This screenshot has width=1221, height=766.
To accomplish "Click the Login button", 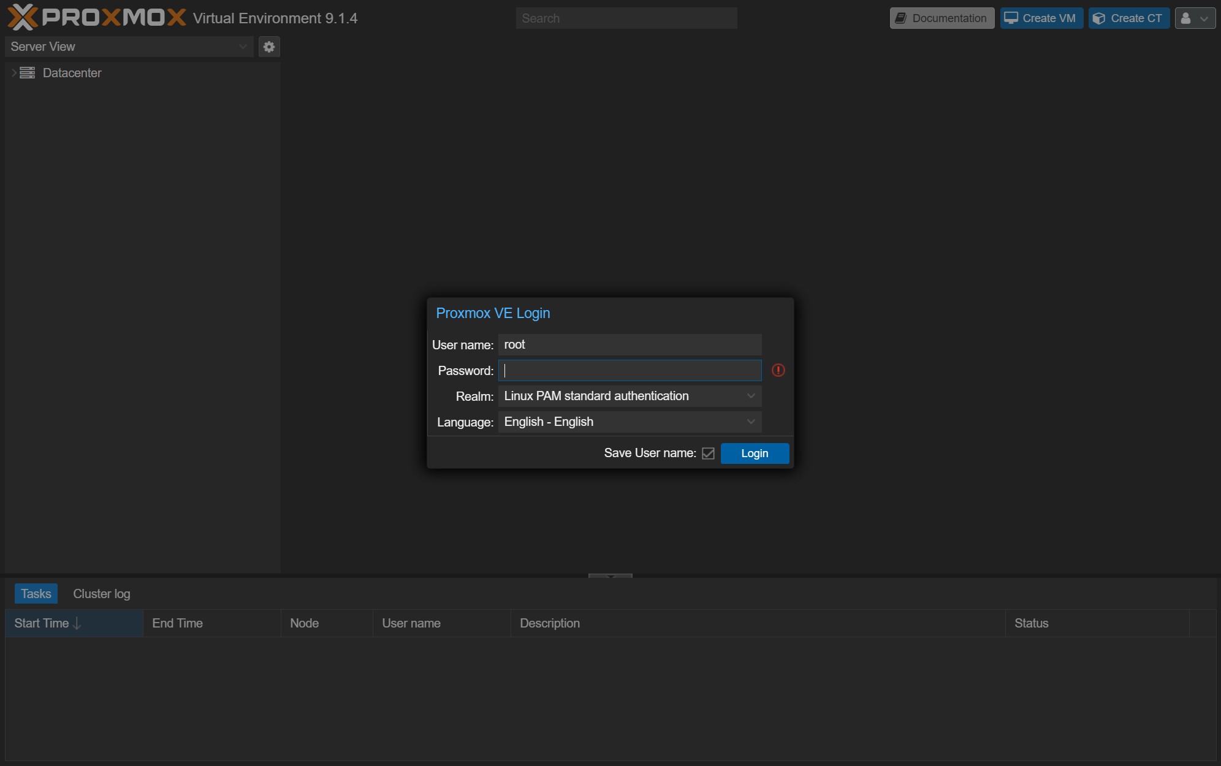I will [755, 453].
